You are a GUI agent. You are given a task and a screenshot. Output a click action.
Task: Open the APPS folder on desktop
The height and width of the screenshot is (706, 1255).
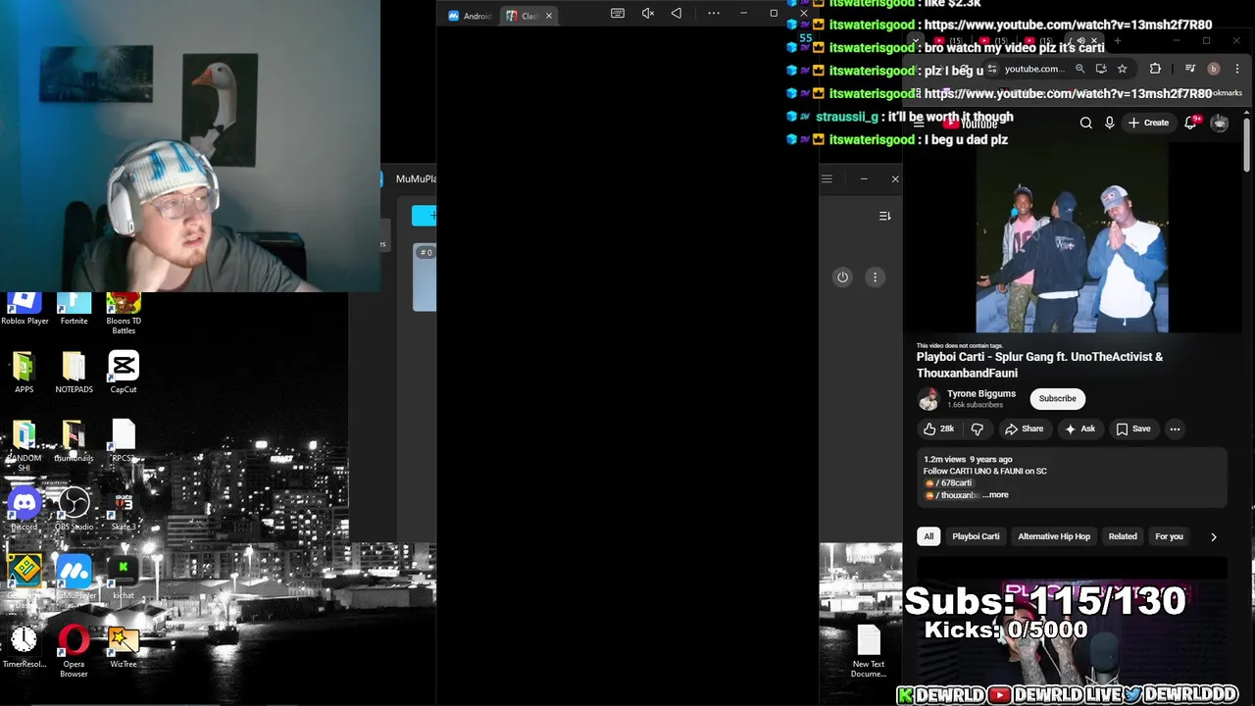(x=25, y=373)
